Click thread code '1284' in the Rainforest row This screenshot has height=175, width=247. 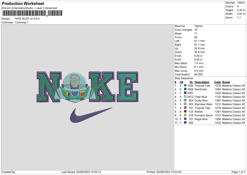(218, 89)
